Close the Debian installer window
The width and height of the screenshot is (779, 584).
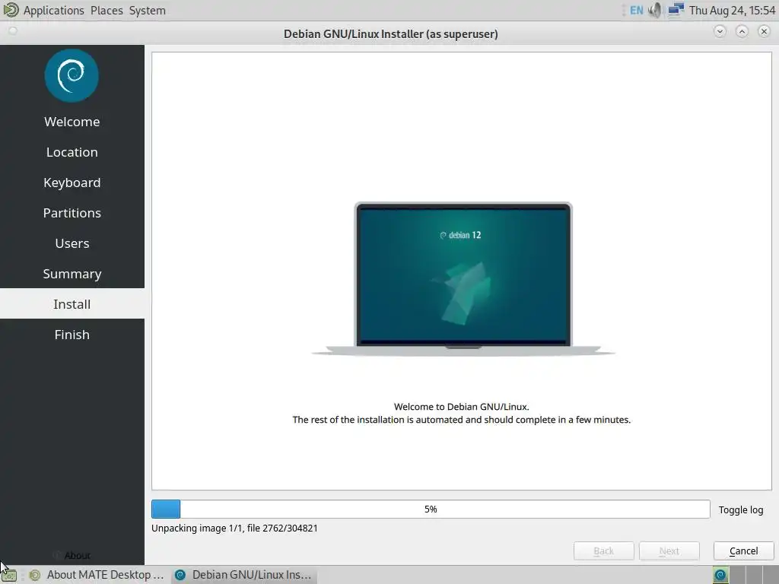pos(764,32)
